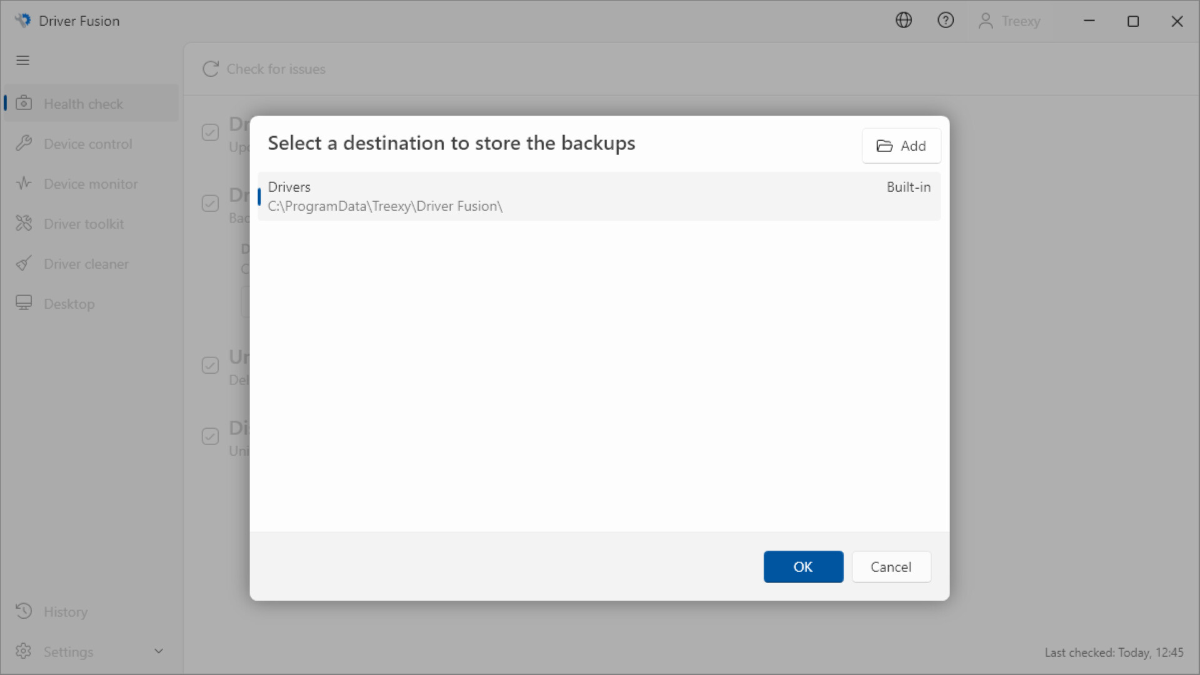Confirm backup destination with OK

(x=803, y=566)
